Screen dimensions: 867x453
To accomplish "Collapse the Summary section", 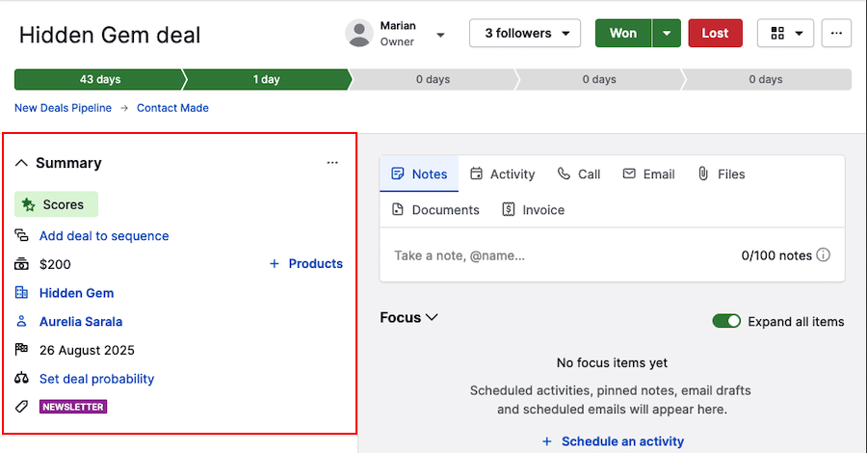I will click(x=22, y=163).
